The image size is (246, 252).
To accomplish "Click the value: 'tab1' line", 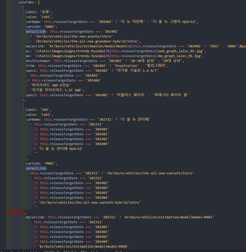I will pyautogui.click(x=40, y=17).
